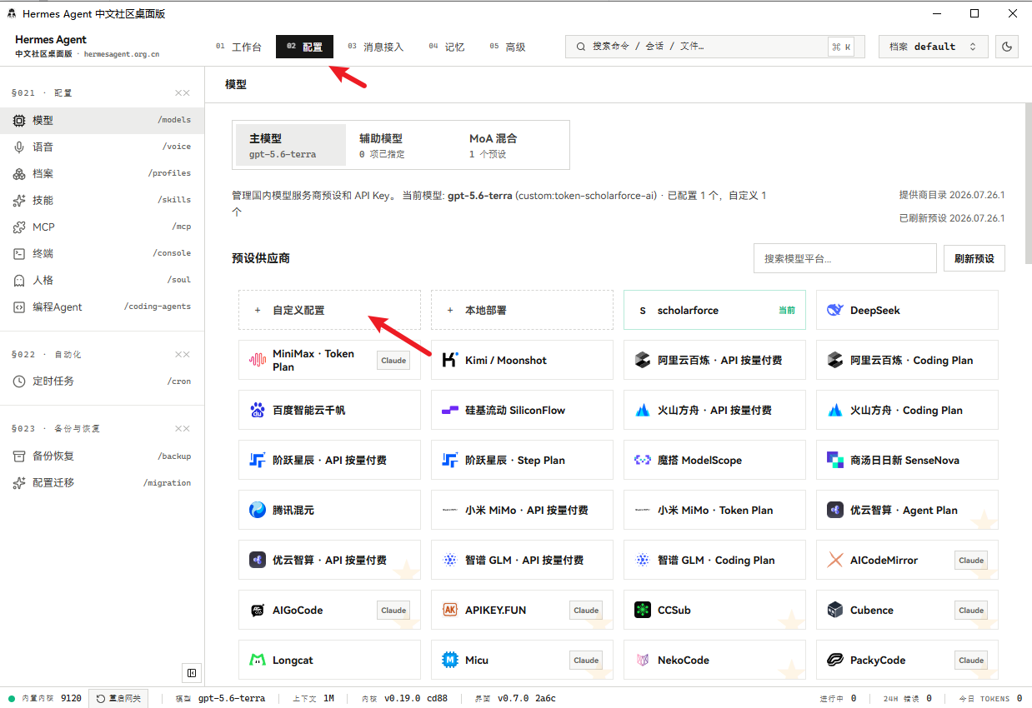Screen dimensions: 1032x708
Task: Select the 技能 puzzle icon
Action: 19,200
